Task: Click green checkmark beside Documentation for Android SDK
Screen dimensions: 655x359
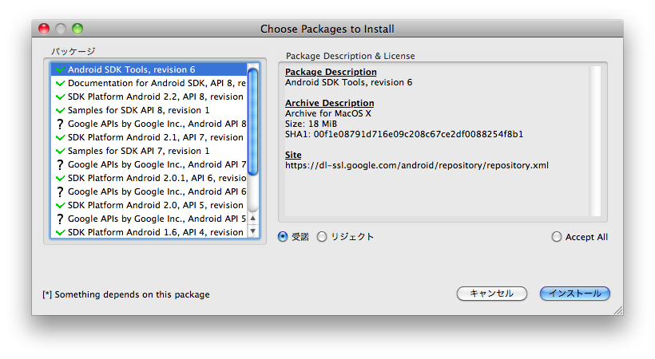Action: [60, 83]
